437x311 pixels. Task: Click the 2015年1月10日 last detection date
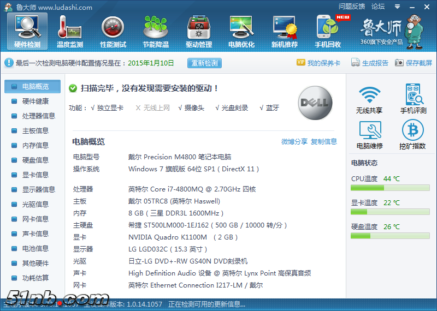[151, 63]
